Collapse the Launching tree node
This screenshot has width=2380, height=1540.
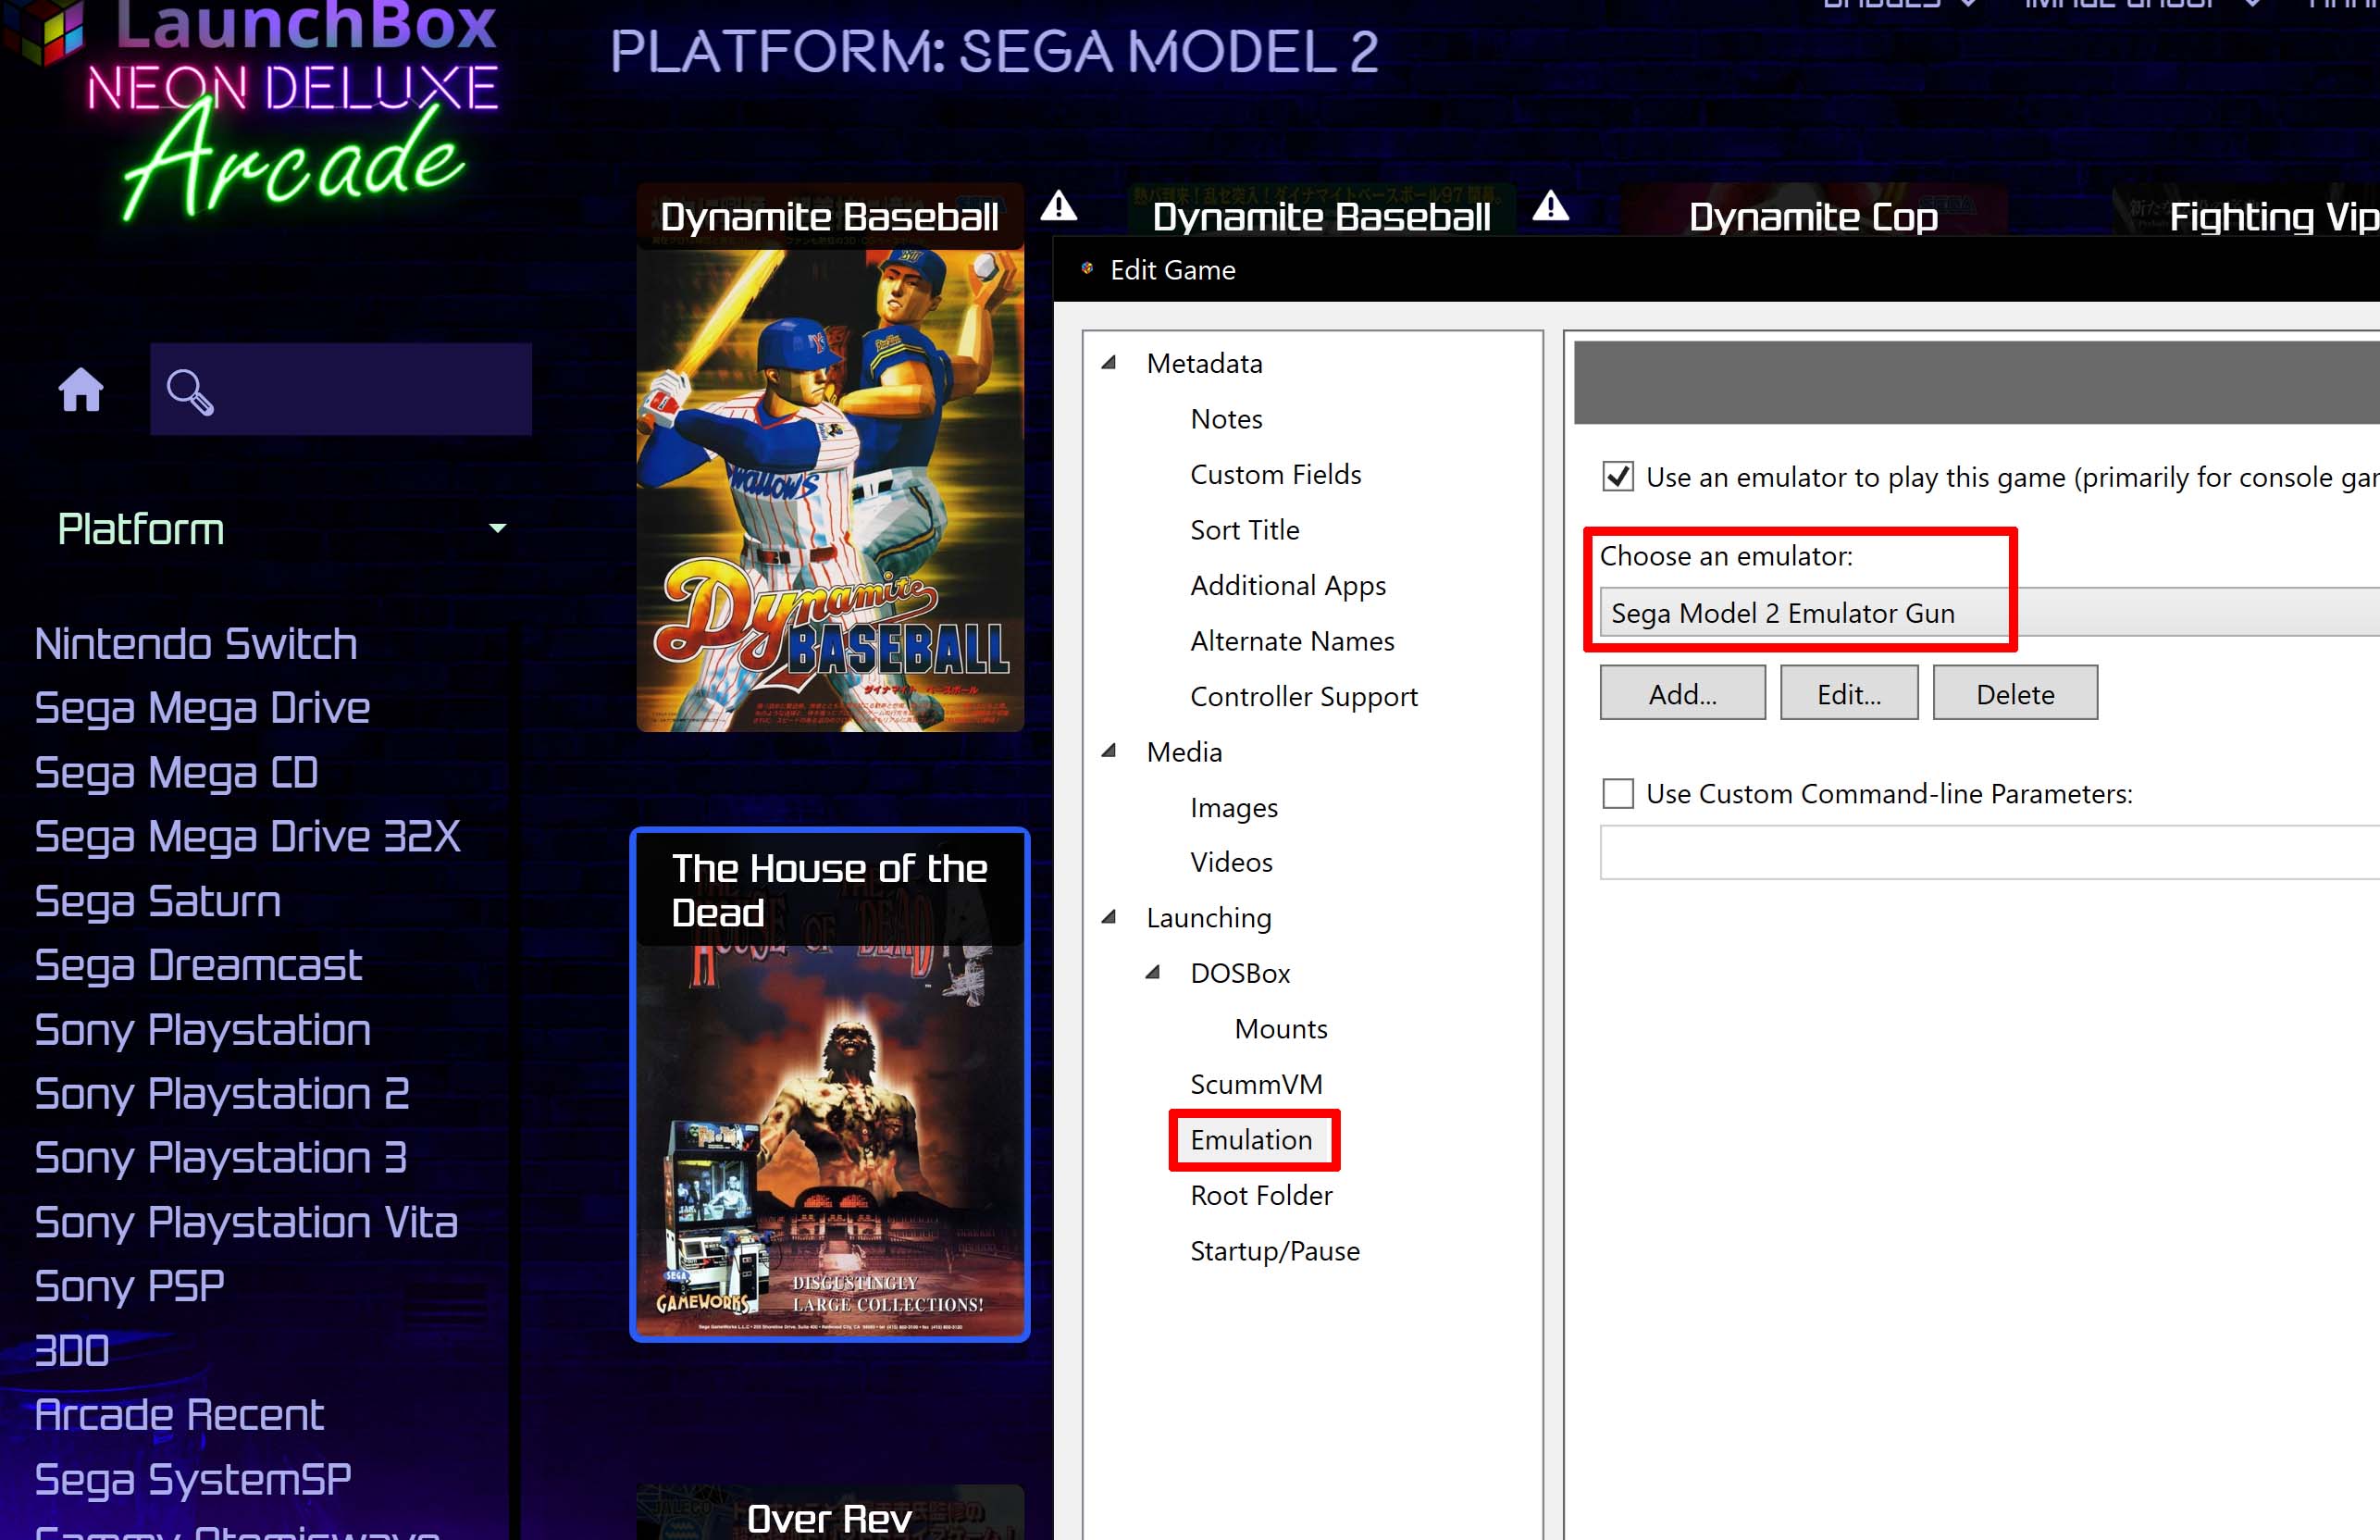[1109, 917]
